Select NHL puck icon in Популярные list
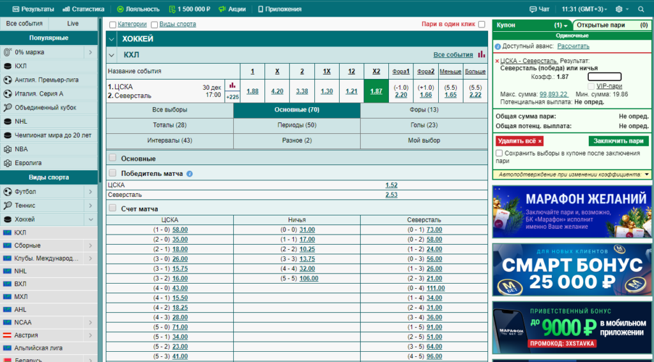 (x=8, y=122)
